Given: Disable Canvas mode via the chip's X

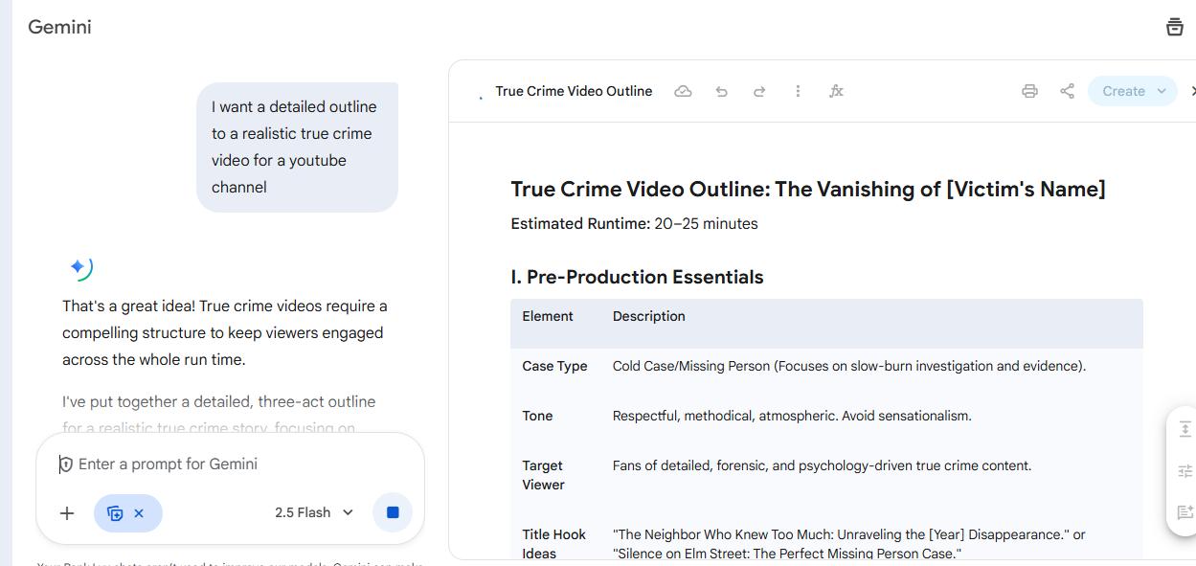Looking at the screenshot, I should click(140, 513).
